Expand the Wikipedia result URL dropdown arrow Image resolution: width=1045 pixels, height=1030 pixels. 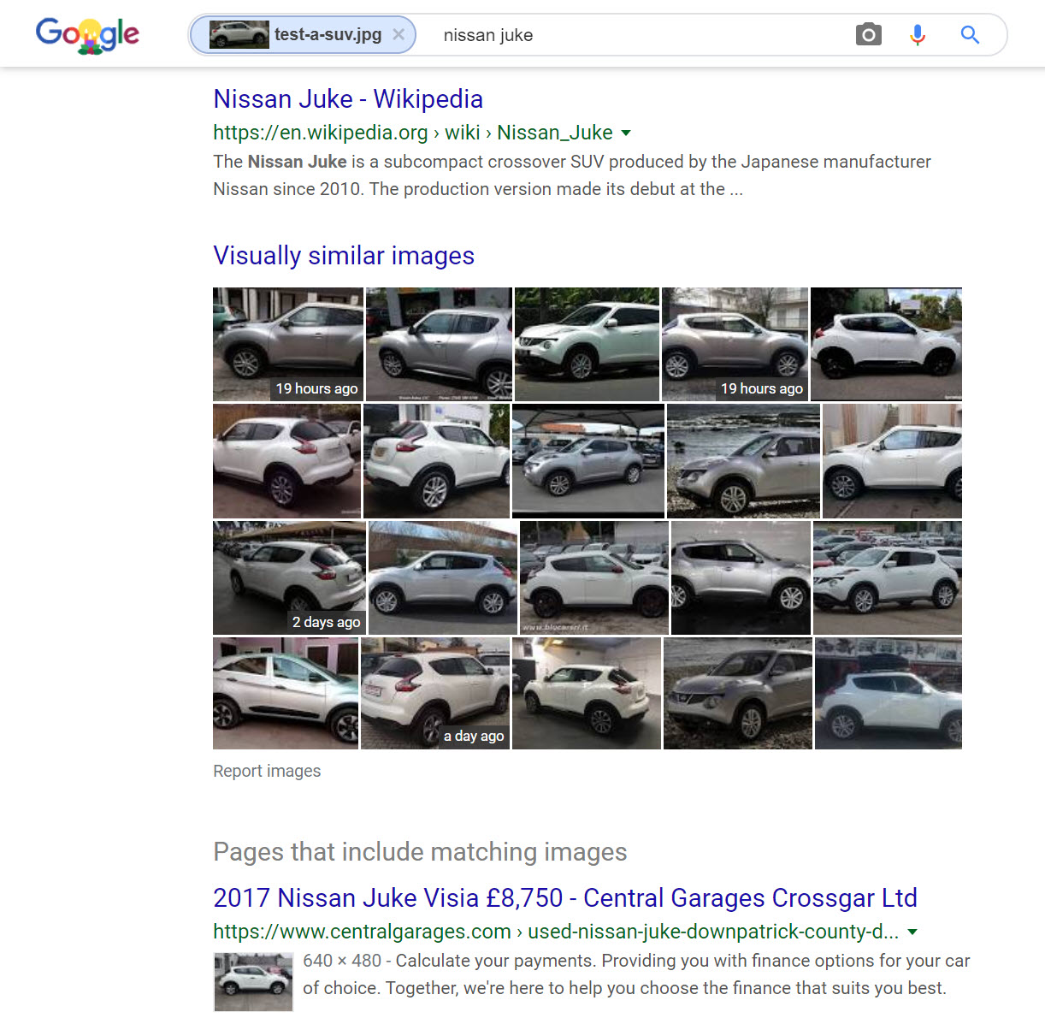[626, 133]
